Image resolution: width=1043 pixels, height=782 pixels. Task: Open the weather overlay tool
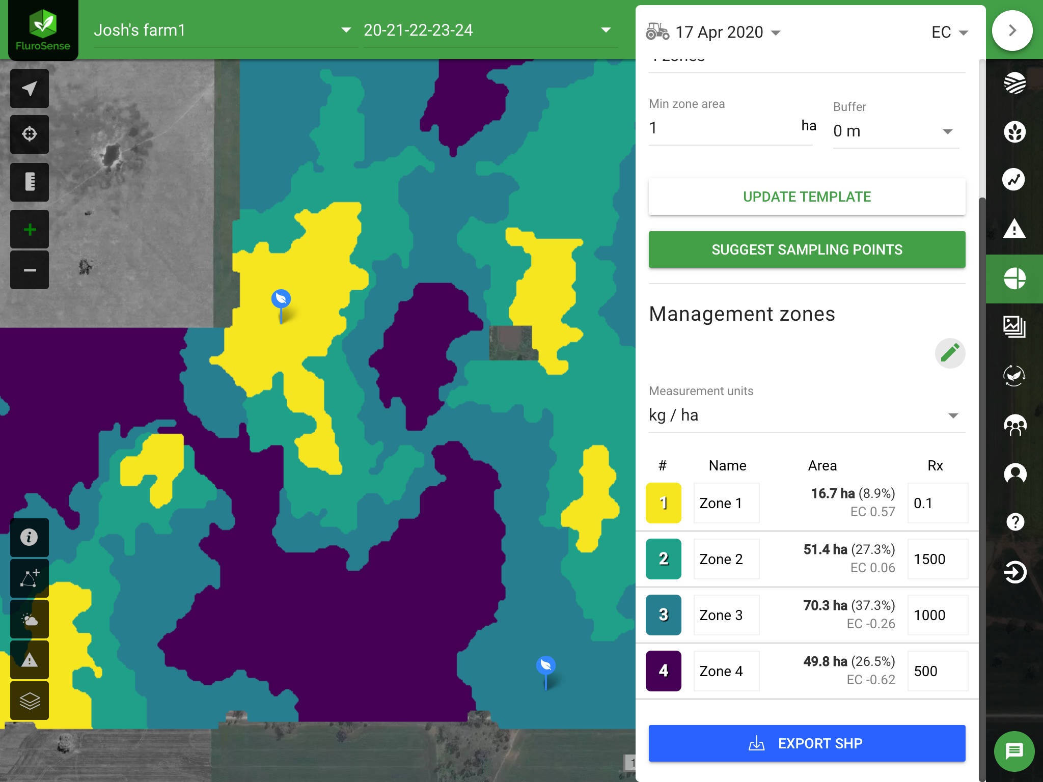[x=29, y=619]
